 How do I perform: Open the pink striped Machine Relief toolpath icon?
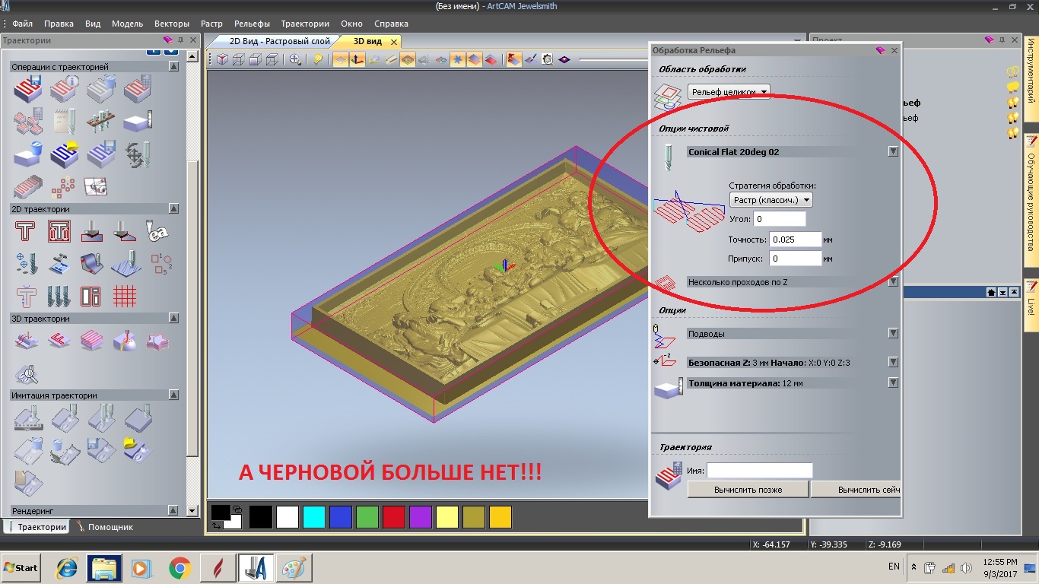click(92, 341)
